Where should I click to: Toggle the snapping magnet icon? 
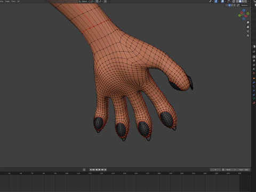(x=97, y=1)
